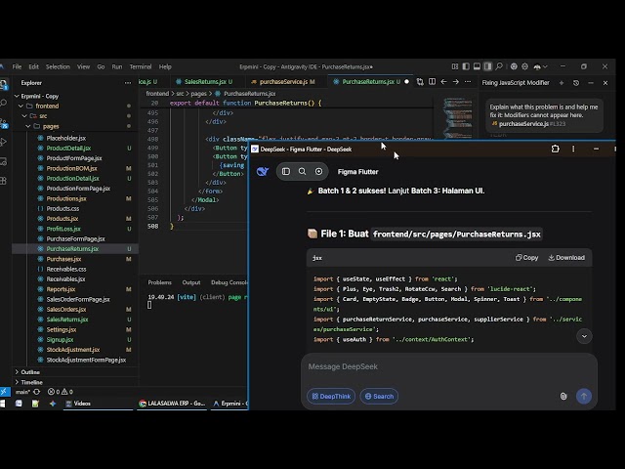625x469 pixels.
Task: Click the title bar search magnifier
Action: [499, 66]
